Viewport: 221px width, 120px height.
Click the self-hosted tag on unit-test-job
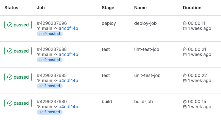(50, 86)
